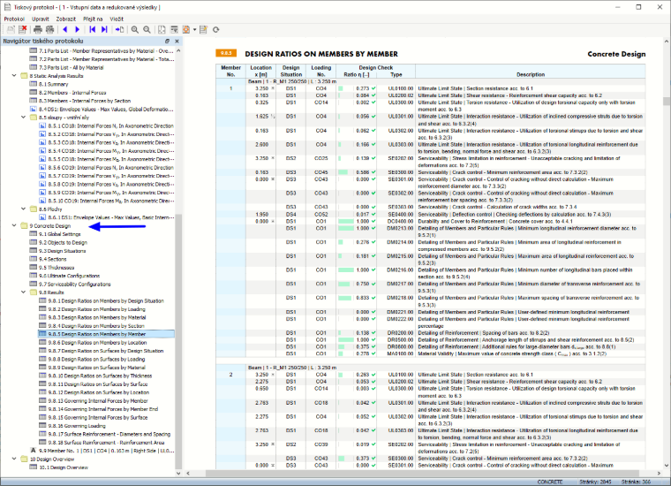Jump to last page icon
The height and width of the screenshot is (486, 671).
coord(104,29)
